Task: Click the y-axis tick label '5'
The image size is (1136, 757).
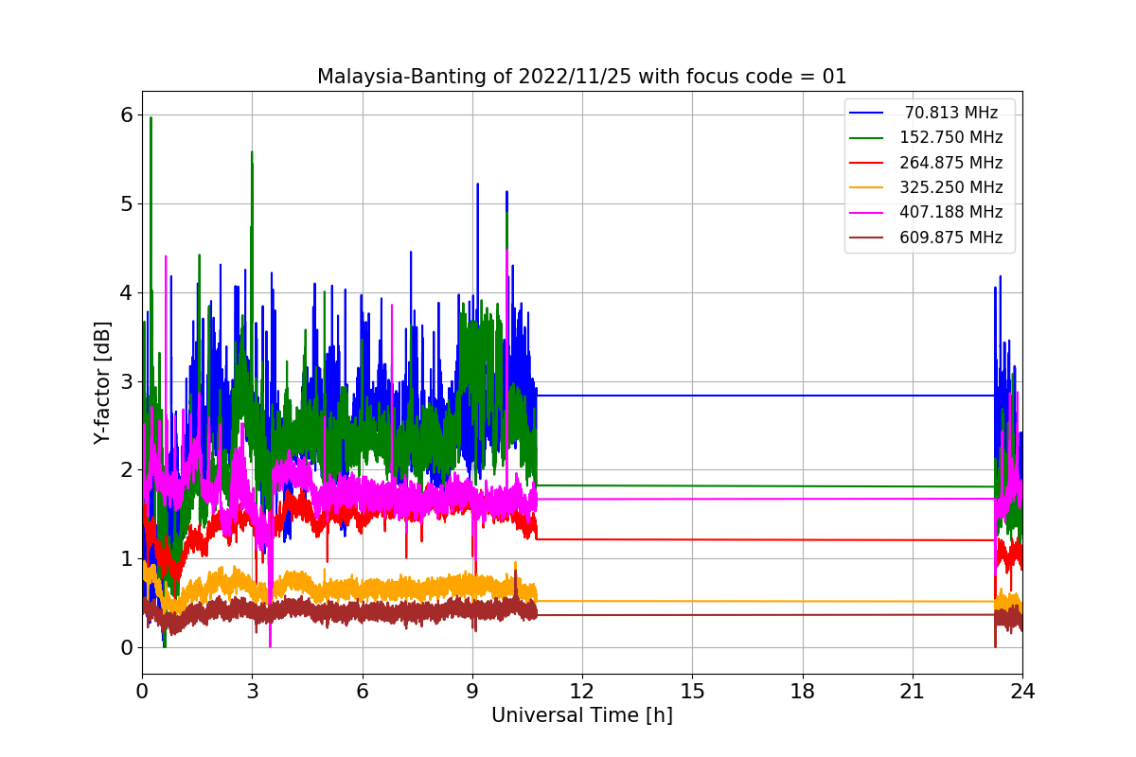Action: pyautogui.click(x=127, y=204)
